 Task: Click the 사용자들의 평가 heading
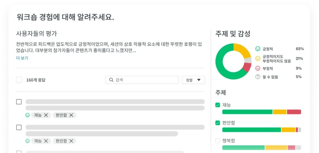(37, 33)
